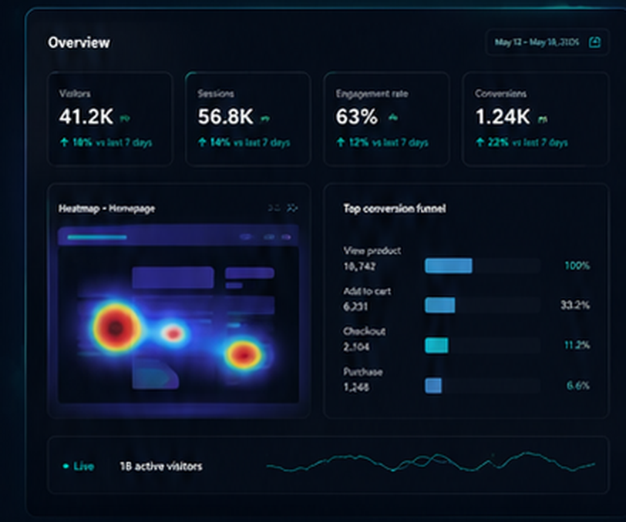Click the Checkout funnel bar
The image size is (626, 522).
click(x=436, y=346)
